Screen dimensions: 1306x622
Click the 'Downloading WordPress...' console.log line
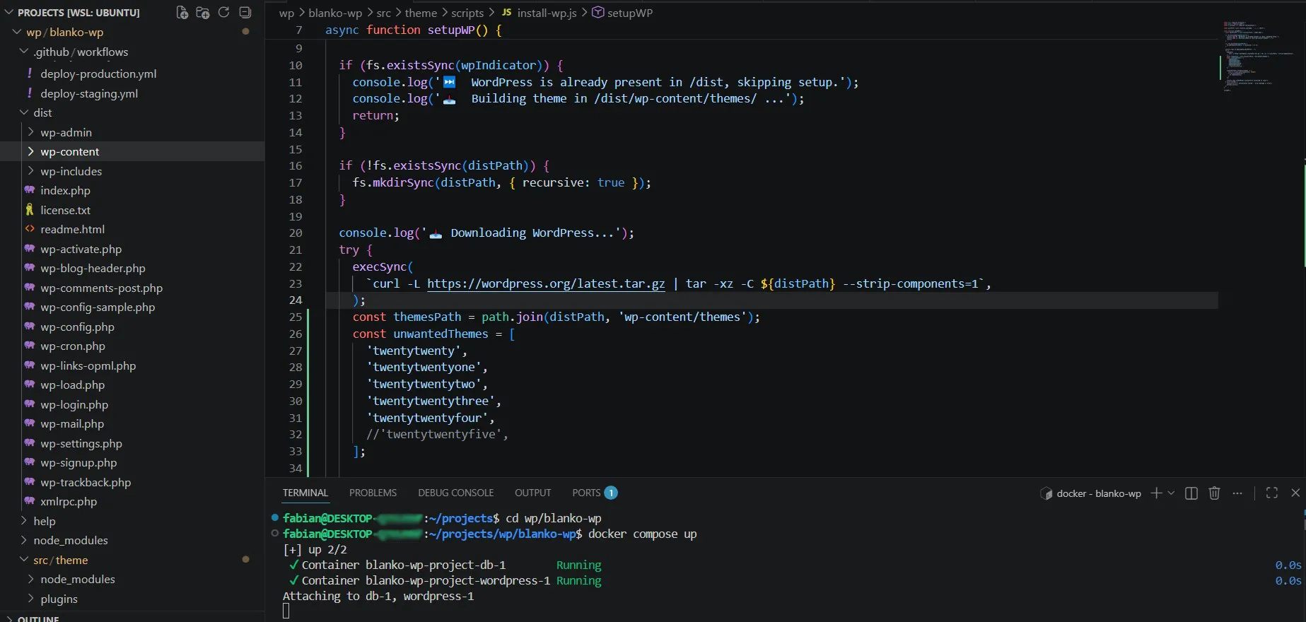(486, 233)
